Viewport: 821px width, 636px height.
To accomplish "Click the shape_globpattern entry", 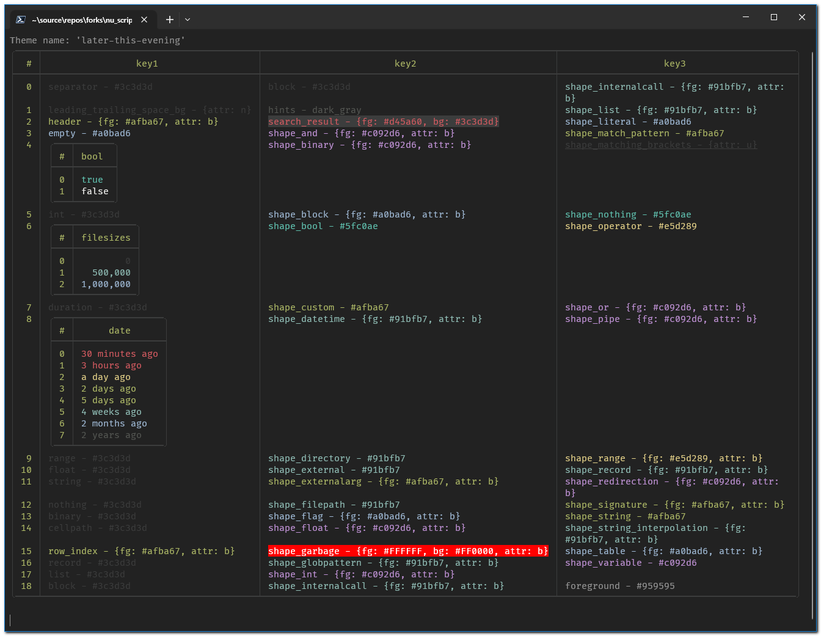I will [384, 563].
